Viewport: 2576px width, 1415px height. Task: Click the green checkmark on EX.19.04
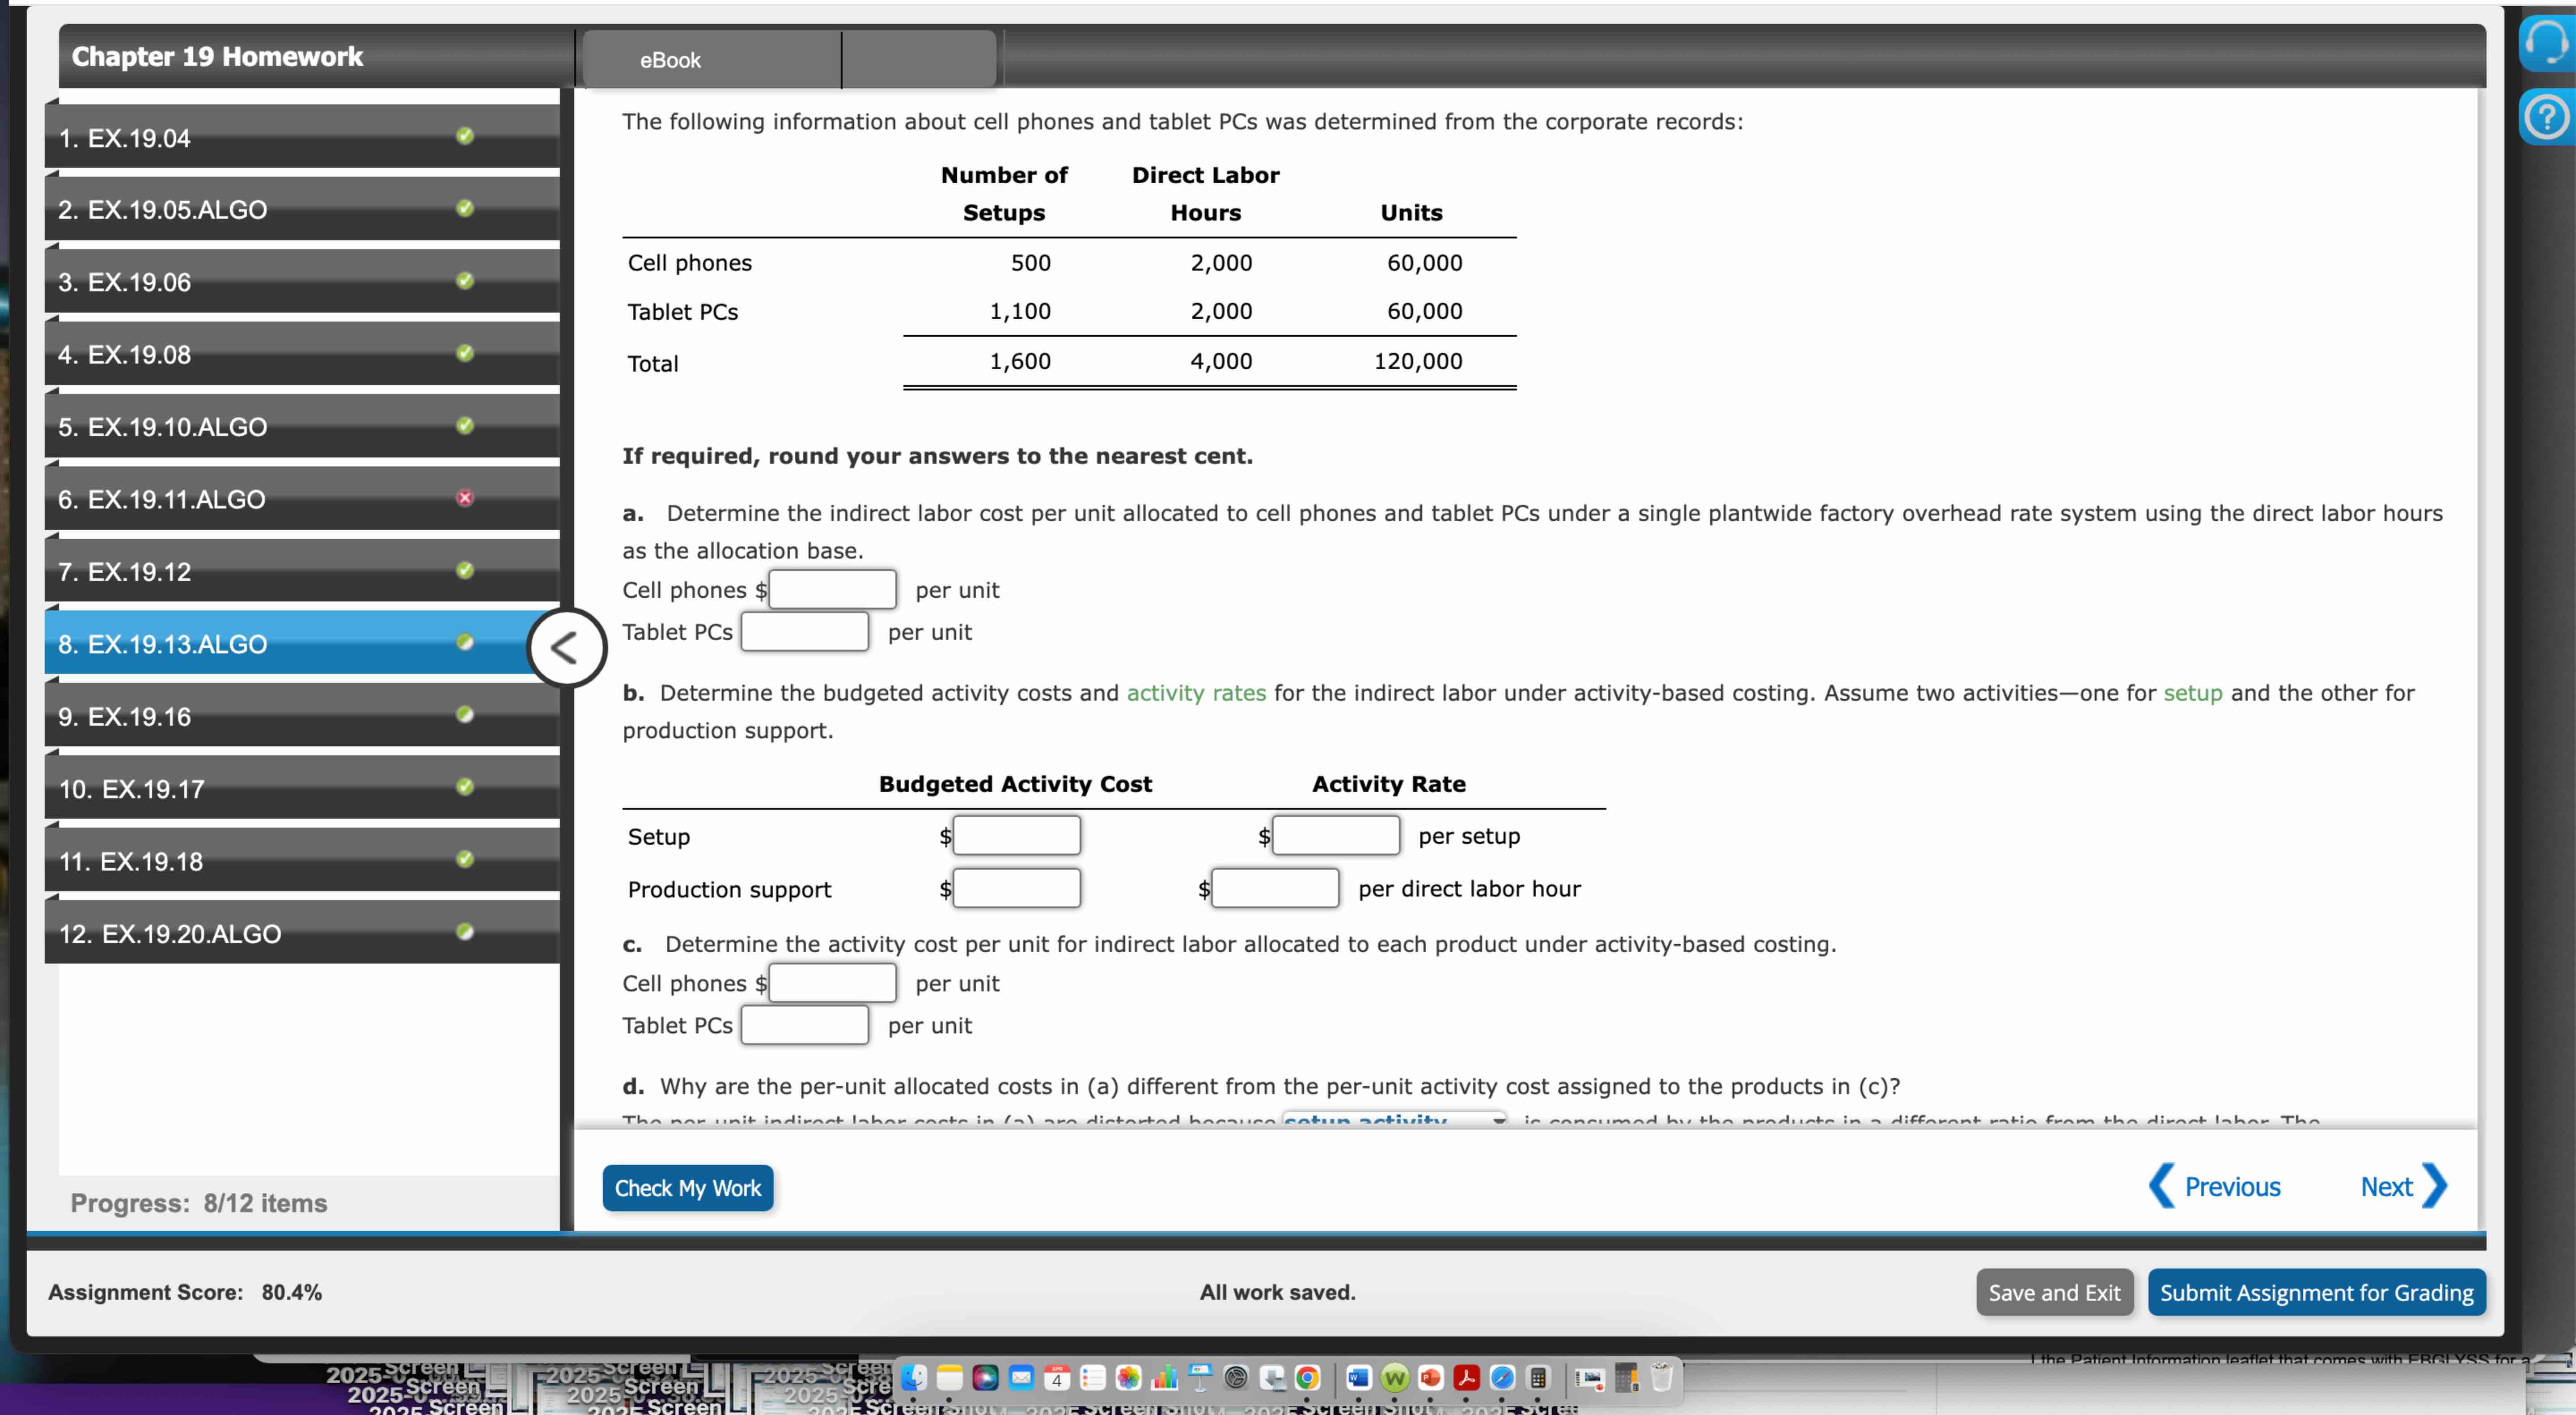click(465, 136)
